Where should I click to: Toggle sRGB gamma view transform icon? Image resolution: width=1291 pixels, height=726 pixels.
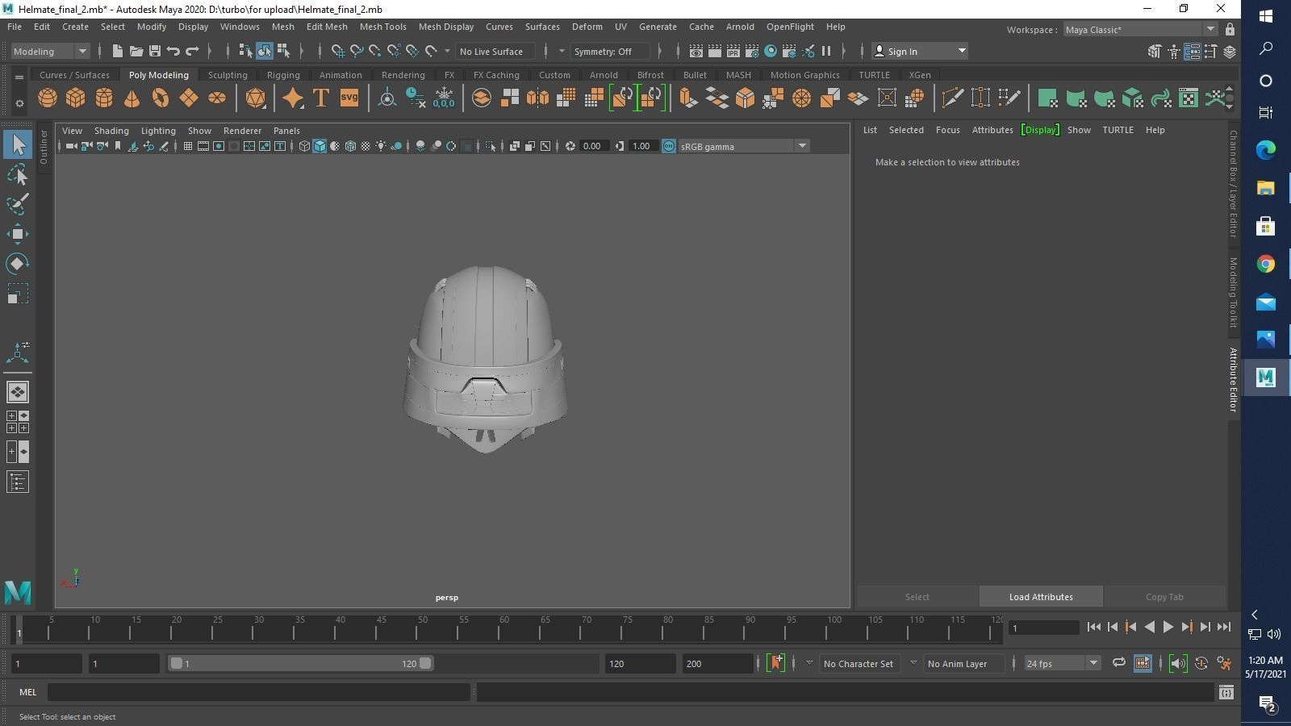point(668,146)
